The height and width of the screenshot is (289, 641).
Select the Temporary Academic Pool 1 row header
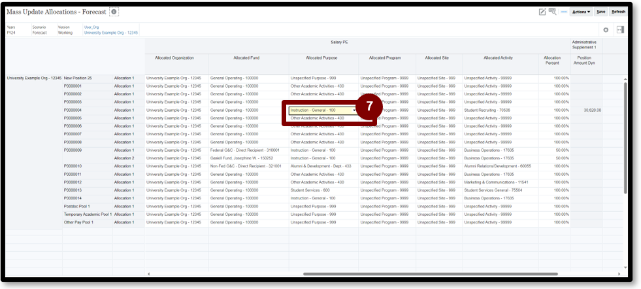87,214
